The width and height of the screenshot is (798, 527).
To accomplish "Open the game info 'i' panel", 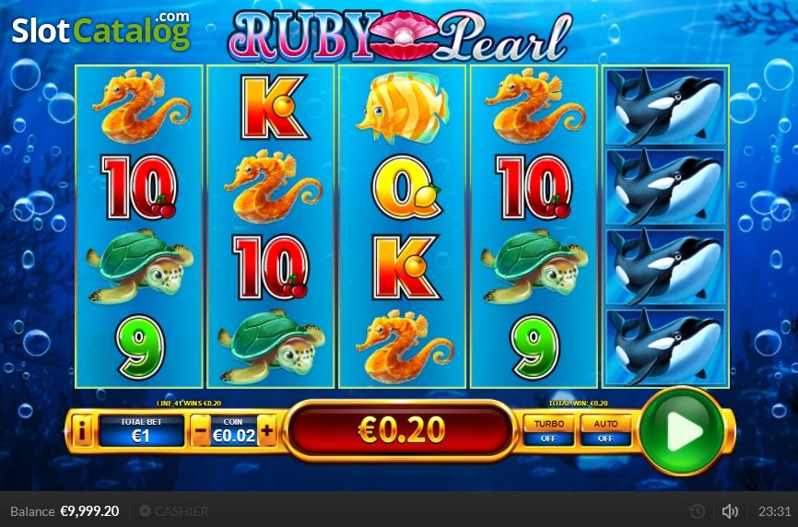I will pos(82,431).
